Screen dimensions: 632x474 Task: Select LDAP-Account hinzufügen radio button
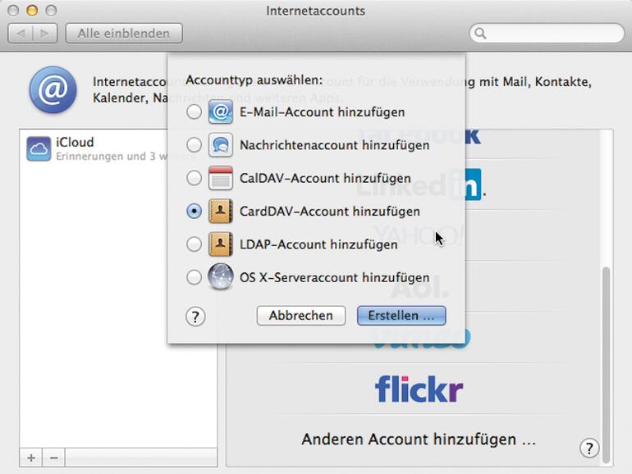194,244
